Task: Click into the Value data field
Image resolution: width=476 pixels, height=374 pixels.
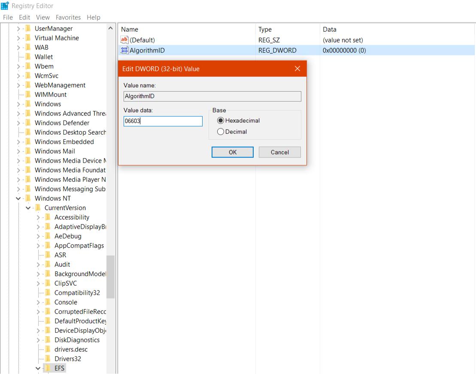Action: (x=163, y=121)
